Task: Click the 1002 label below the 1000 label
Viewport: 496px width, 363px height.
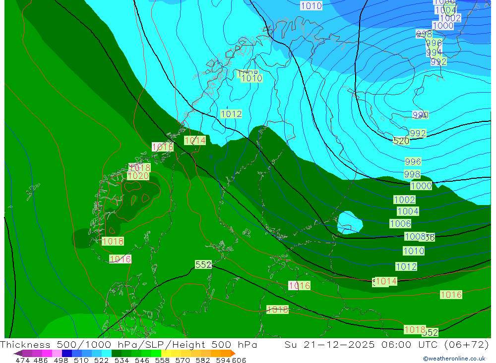Action: [x=404, y=200]
